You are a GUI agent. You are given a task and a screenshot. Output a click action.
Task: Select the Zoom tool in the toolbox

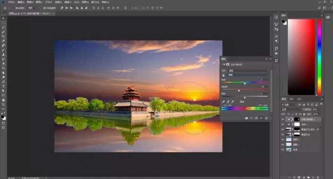coord(3,104)
